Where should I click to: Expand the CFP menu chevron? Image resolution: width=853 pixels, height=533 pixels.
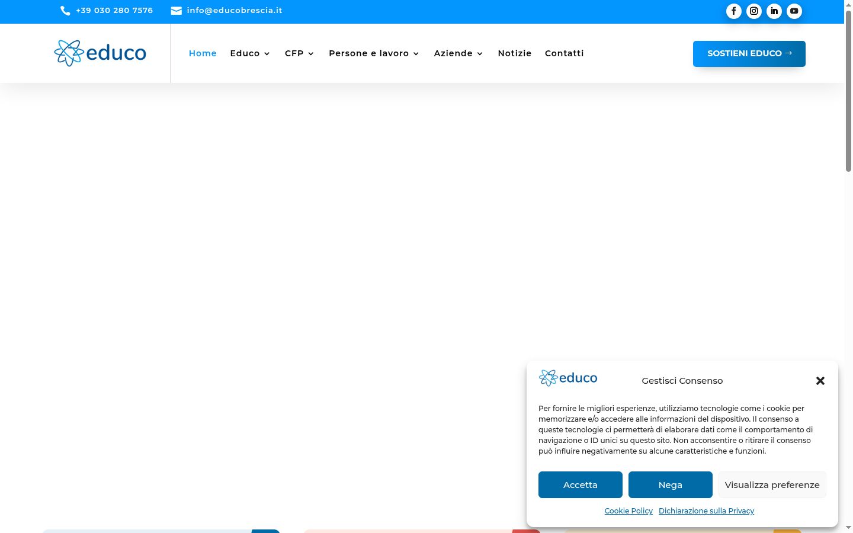[x=311, y=54]
